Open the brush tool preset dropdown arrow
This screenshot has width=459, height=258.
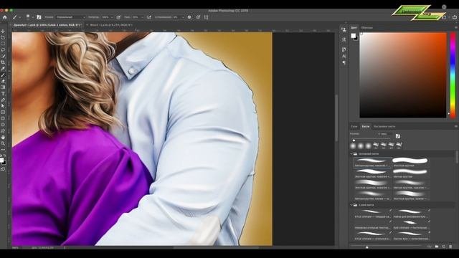pos(19,17)
